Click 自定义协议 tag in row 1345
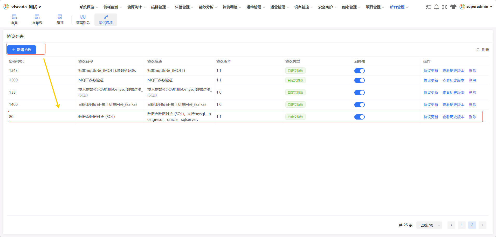The image size is (496, 237). (295, 71)
